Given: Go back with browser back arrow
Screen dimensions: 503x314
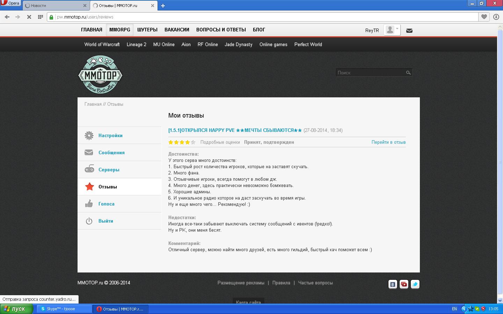Looking at the screenshot, I should [7, 17].
